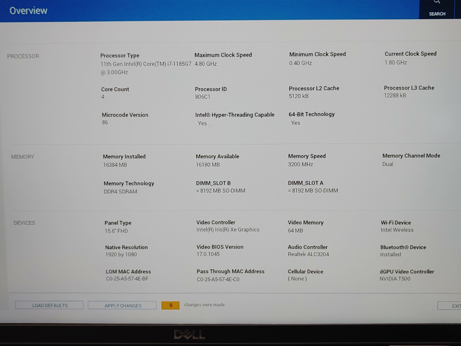
Task: Click the DEVICES section label
Action: click(x=24, y=223)
